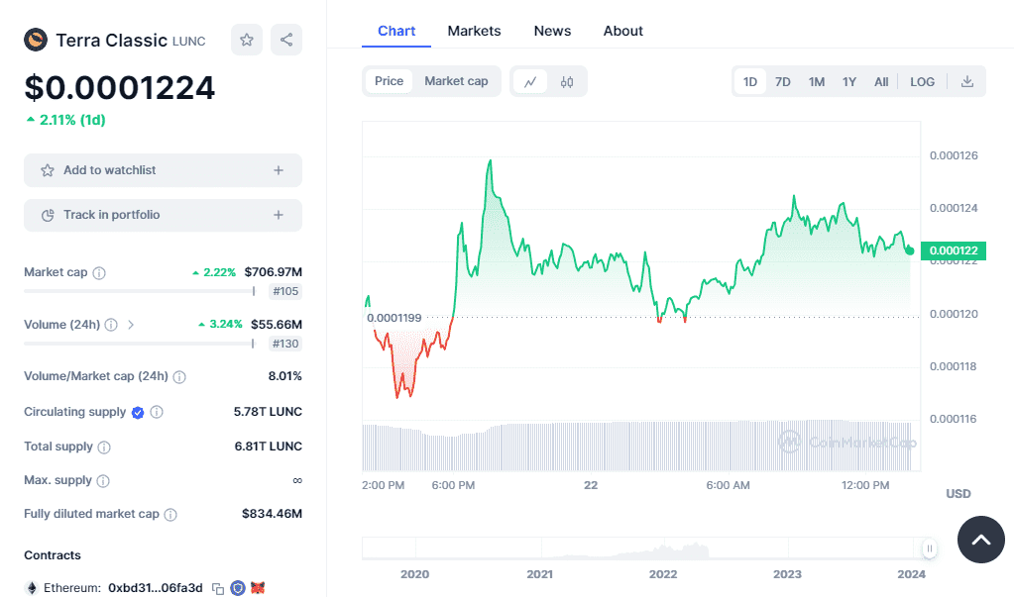Click Track in portfolio button

tap(163, 215)
